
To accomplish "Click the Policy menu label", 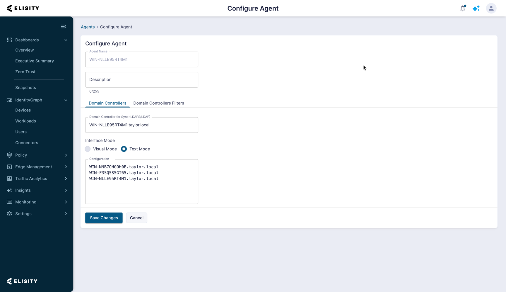I will (x=21, y=155).
